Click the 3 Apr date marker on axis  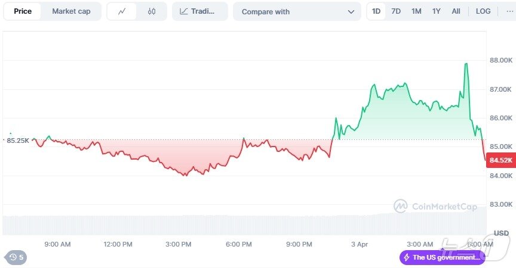[360, 244]
